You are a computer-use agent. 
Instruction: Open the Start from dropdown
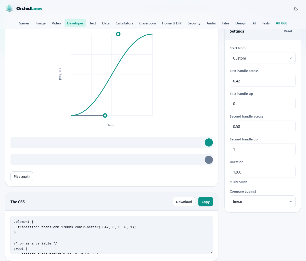[x=262, y=58]
